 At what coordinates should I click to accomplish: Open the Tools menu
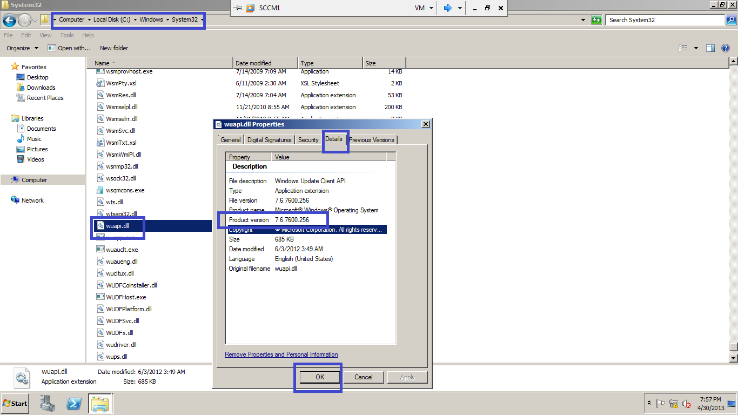(x=67, y=35)
